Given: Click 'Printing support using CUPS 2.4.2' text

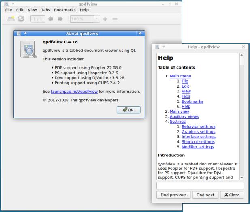Looking at the screenshot, I should point(87,83).
